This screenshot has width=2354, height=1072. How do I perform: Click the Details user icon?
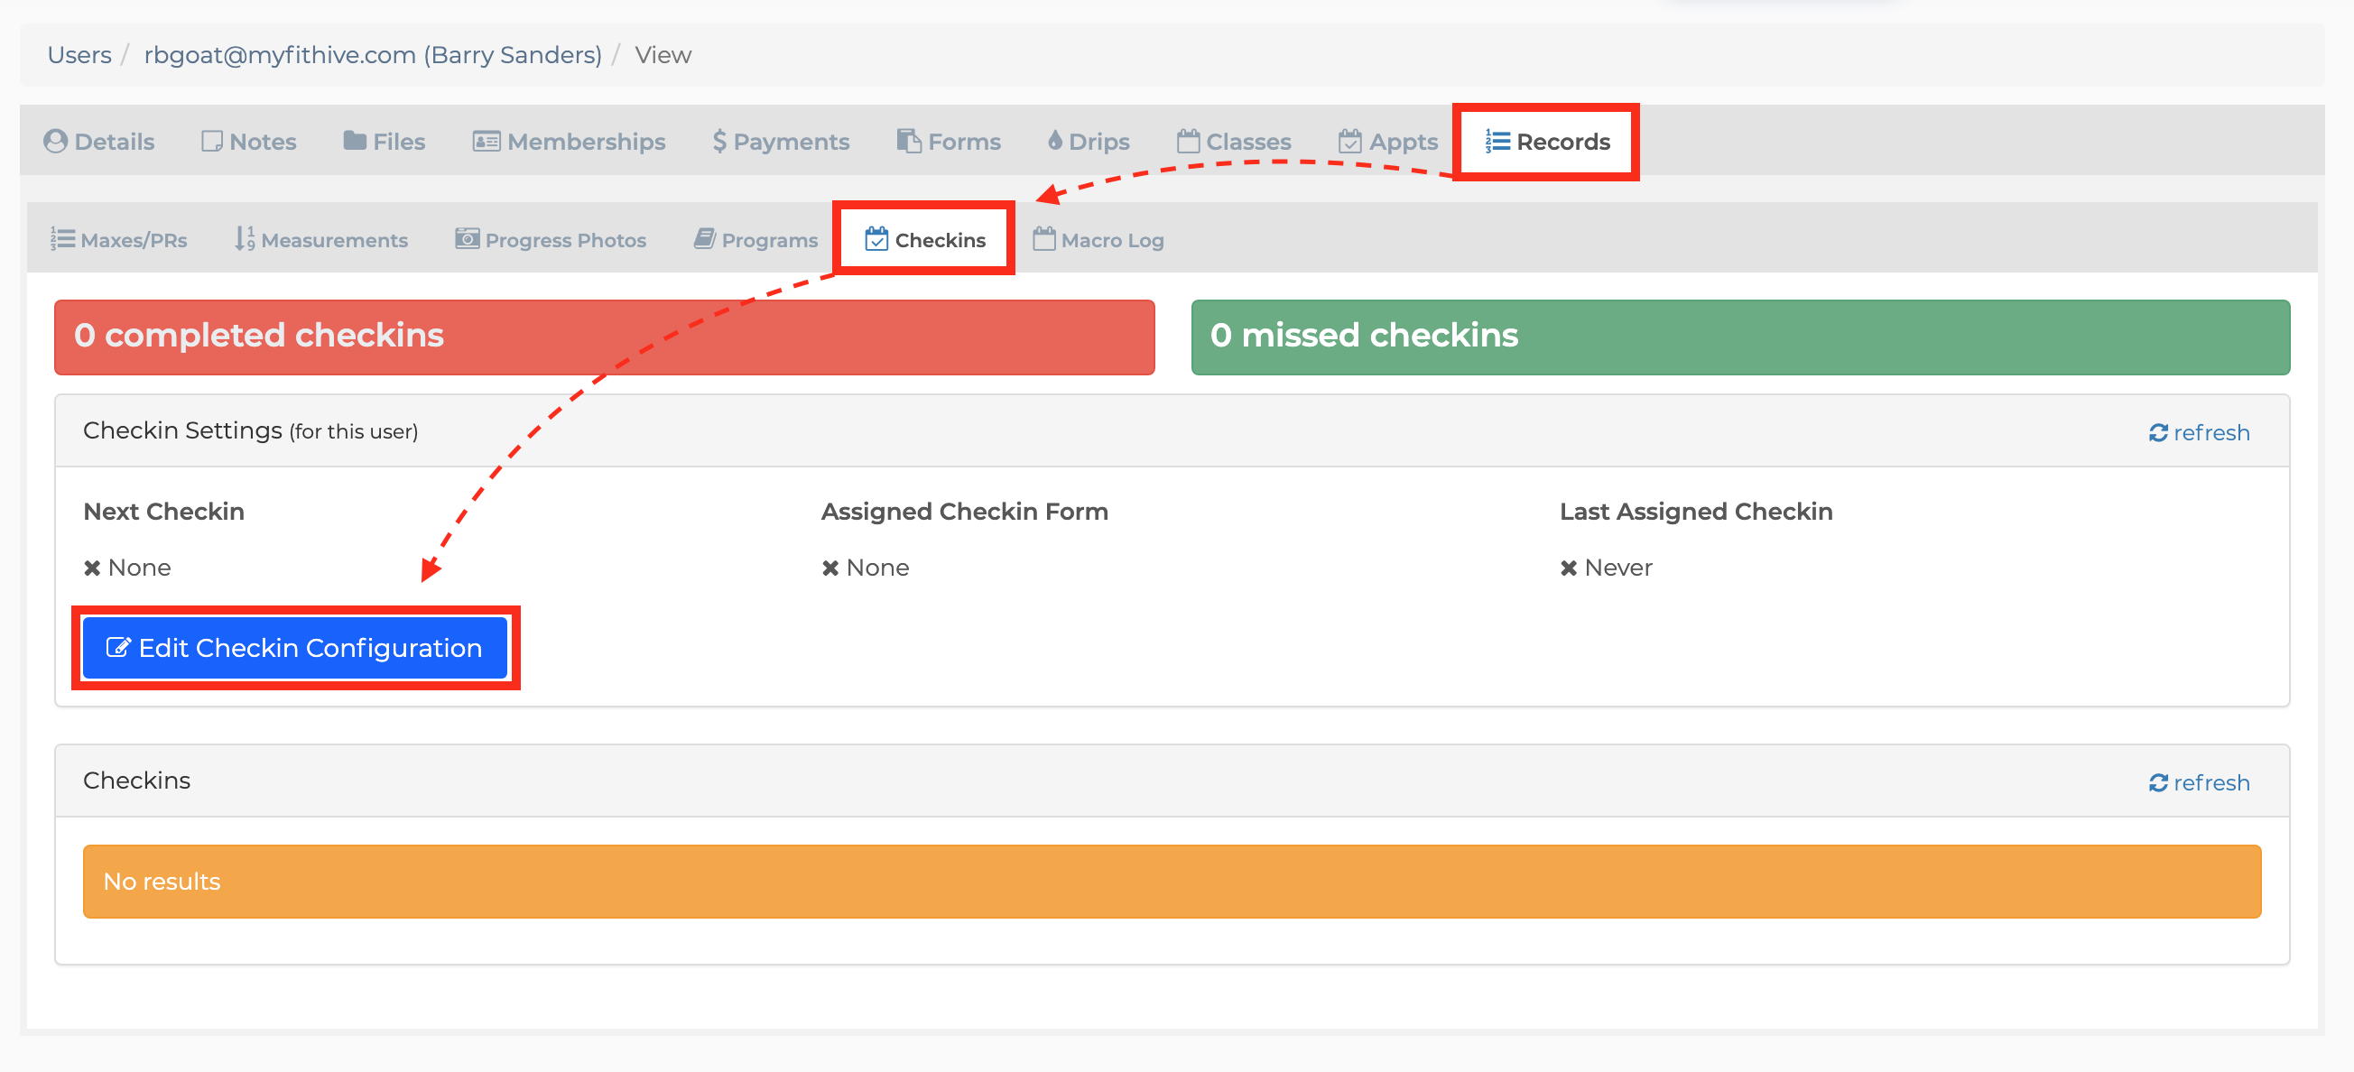coord(56,142)
